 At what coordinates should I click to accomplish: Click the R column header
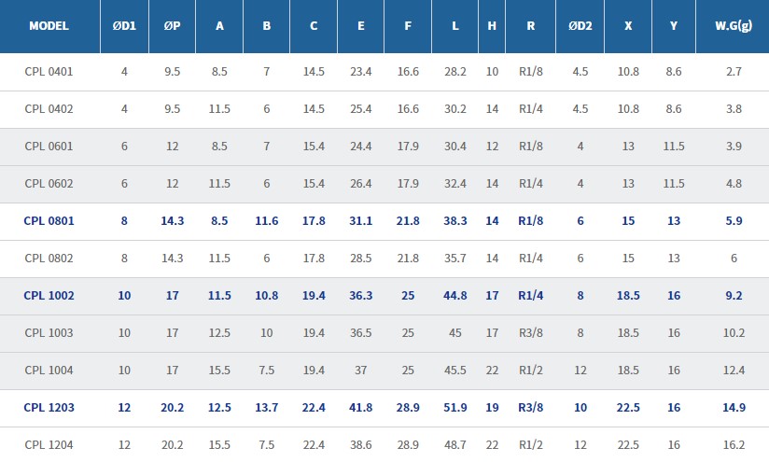530,26
